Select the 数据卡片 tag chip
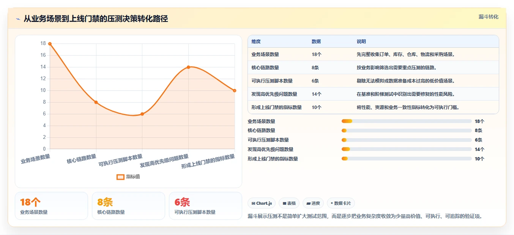Image resolution: width=514 pixels, height=235 pixels. tap(341, 203)
